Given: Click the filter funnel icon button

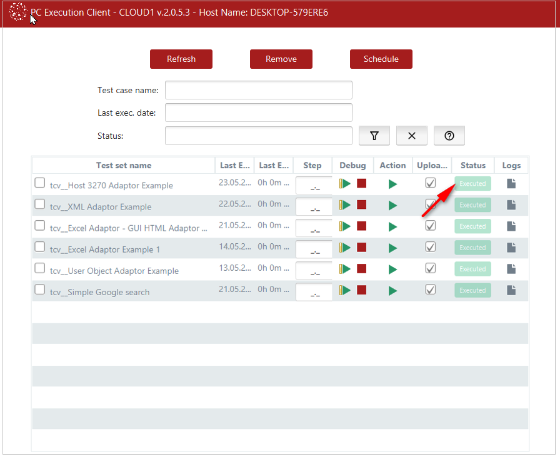Looking at the screenshot, I should [374, 136].
